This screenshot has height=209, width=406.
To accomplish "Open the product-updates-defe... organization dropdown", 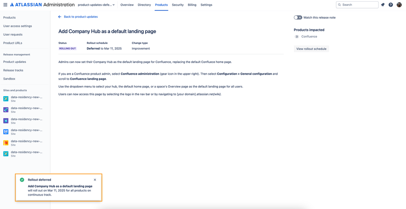I will [x=96, y=4].
